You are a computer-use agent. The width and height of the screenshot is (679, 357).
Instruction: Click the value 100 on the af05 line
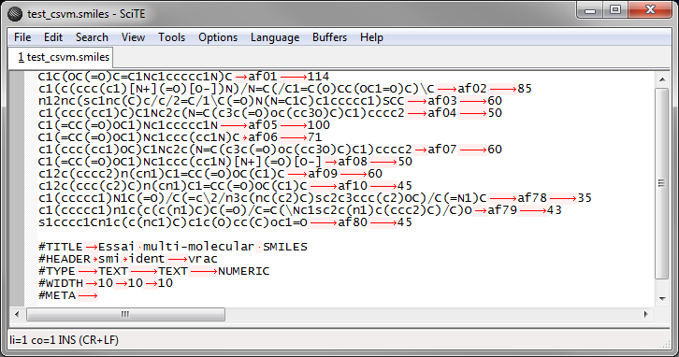click(x=318, y=125)
